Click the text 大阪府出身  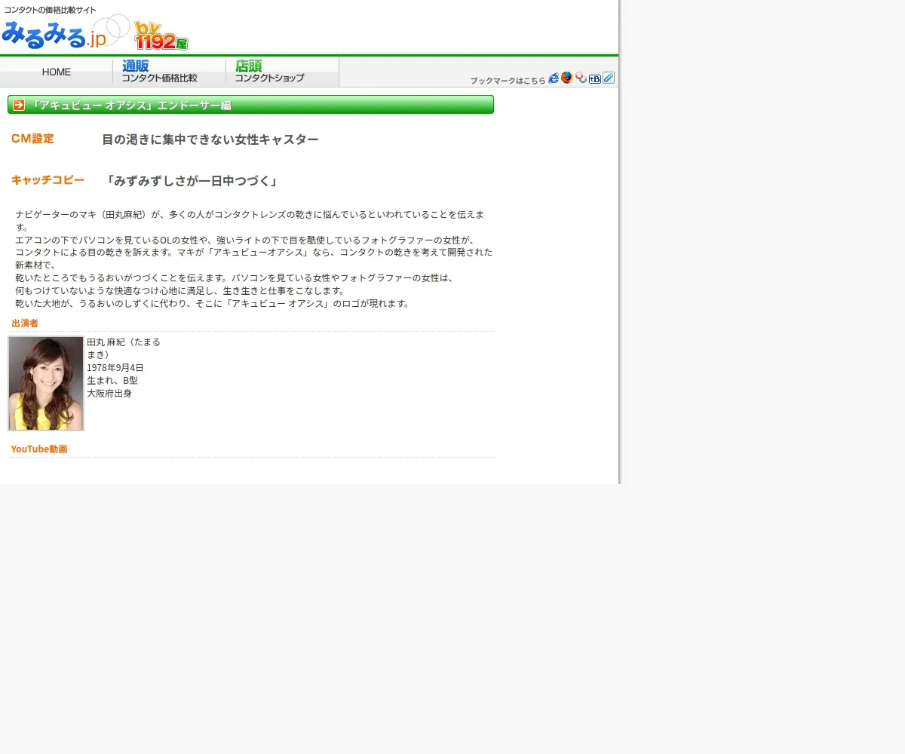[109, 394]
